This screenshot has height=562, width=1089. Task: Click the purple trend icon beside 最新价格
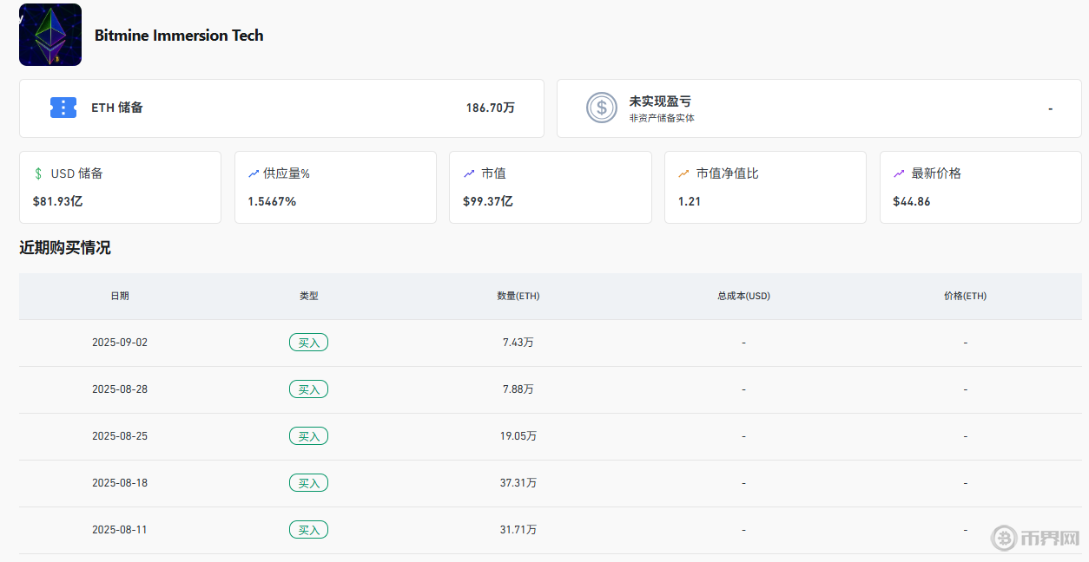899,173
